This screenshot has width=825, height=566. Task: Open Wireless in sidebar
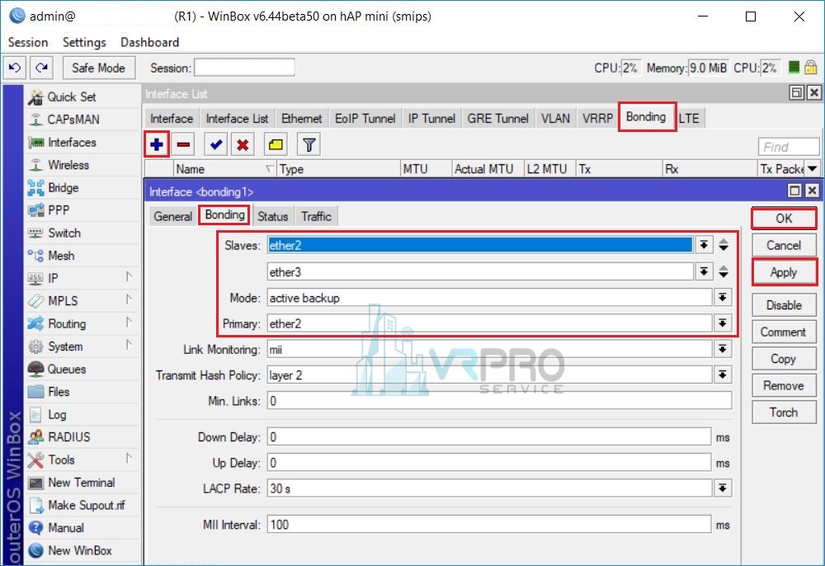(x=68, y=165)
